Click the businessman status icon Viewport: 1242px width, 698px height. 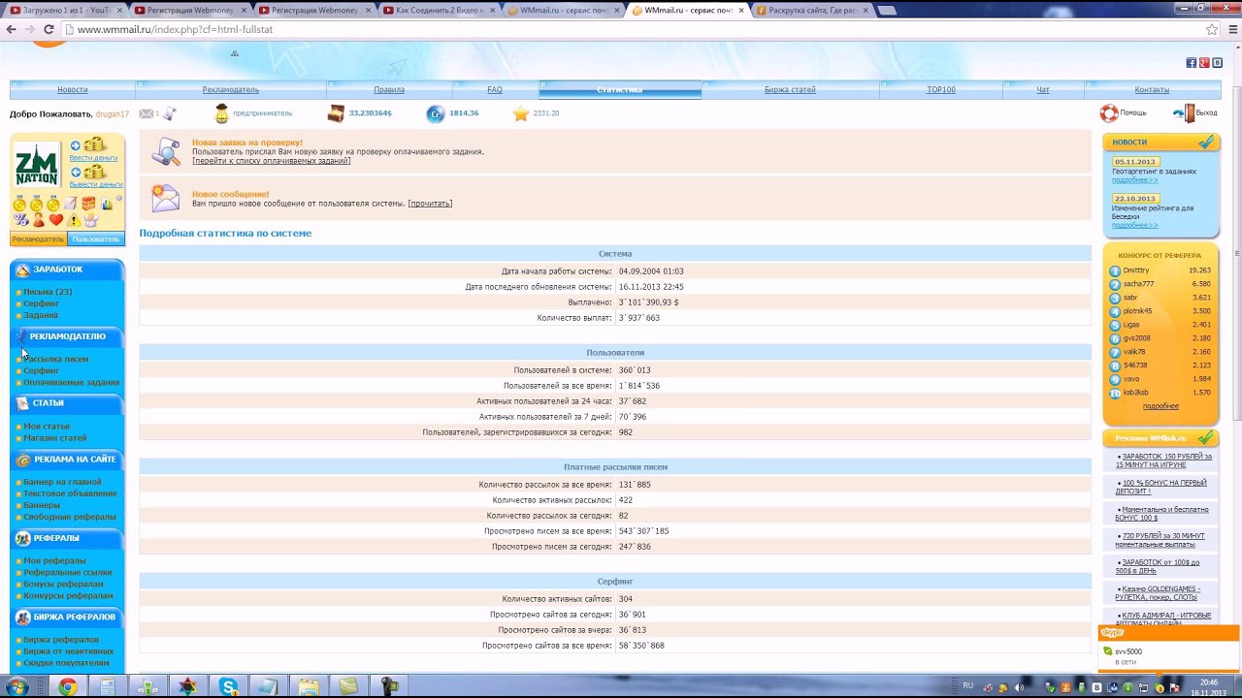pos(221,113)
